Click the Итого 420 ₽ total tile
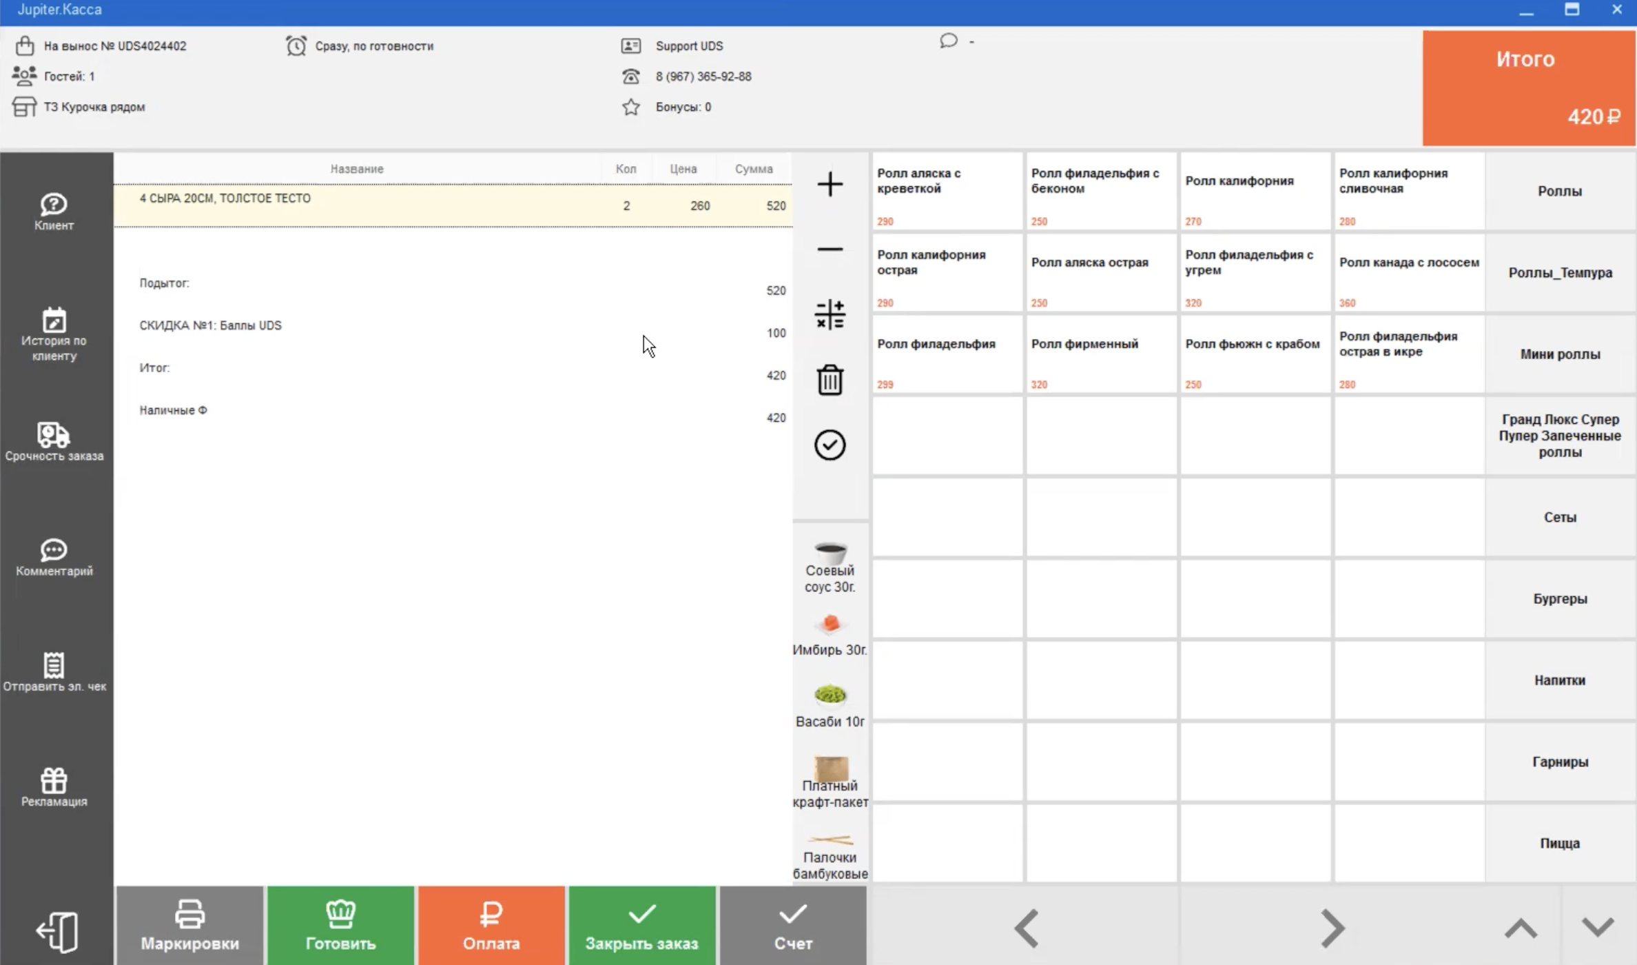 [x=1528, y=88]
